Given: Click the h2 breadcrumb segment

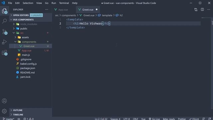Looking at the screenshot, I should (119, 15).
